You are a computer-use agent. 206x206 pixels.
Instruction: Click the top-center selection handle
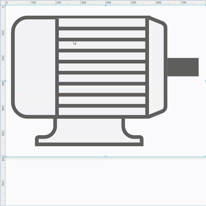[x=106, y=5]
